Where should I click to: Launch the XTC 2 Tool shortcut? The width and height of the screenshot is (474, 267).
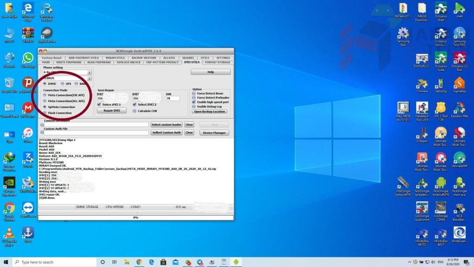point(441,111)
